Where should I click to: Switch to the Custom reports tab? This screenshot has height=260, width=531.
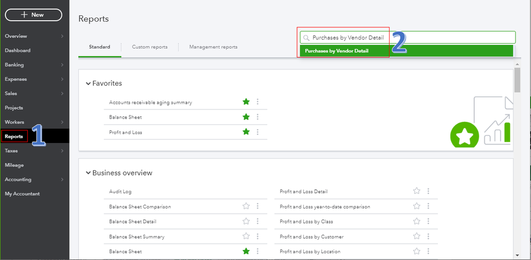[149, 47]
